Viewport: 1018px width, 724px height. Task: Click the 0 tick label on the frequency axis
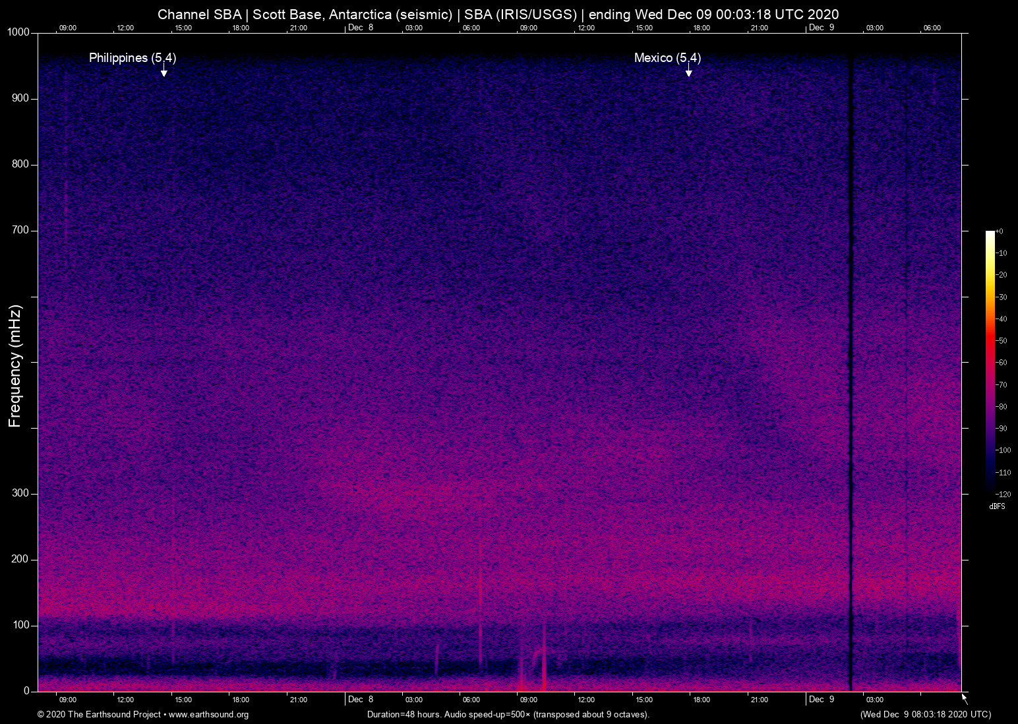[x=27, y=691]
